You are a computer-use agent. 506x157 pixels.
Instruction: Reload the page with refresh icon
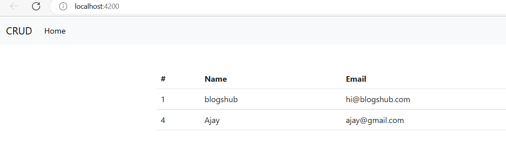pos(36,6)
